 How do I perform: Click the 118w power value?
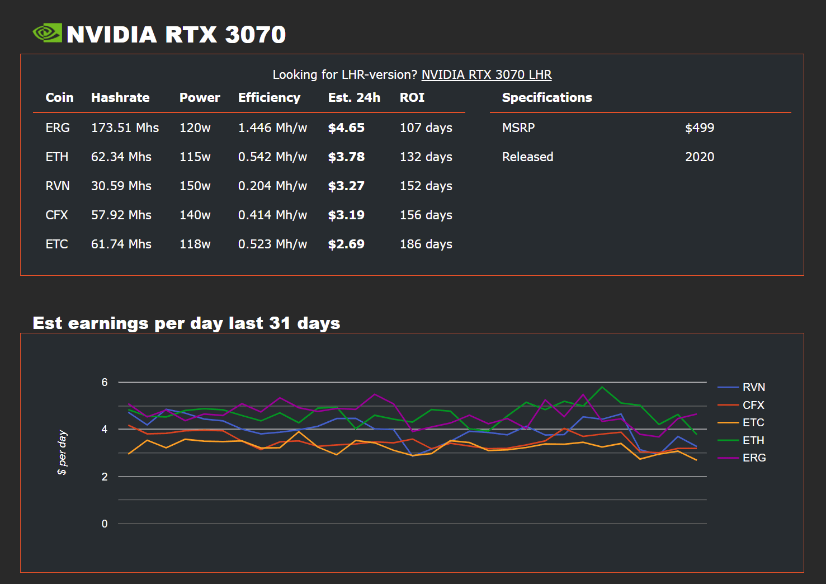pyautogui.click(x=195, y=244)
